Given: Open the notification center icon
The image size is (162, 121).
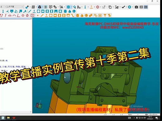Looking at the screenshot, I should [157, 118].
